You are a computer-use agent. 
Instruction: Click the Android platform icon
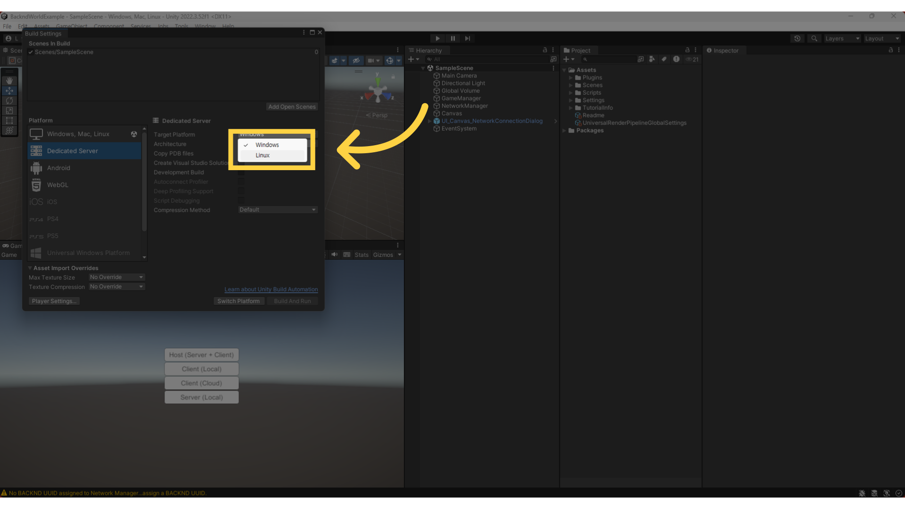(36, 168)
